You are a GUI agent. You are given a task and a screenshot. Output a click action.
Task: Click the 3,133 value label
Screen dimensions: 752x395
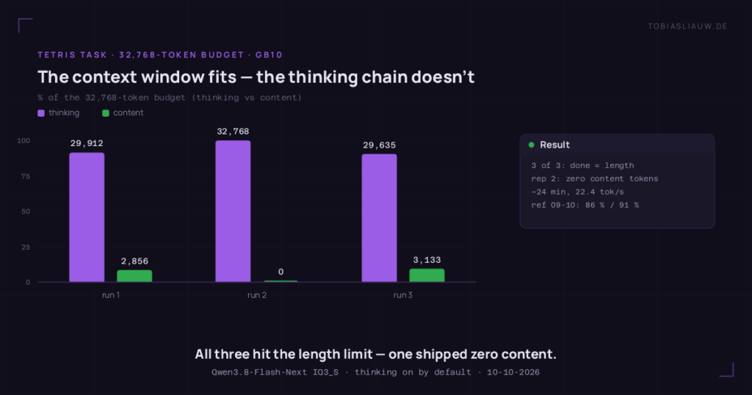427,260
